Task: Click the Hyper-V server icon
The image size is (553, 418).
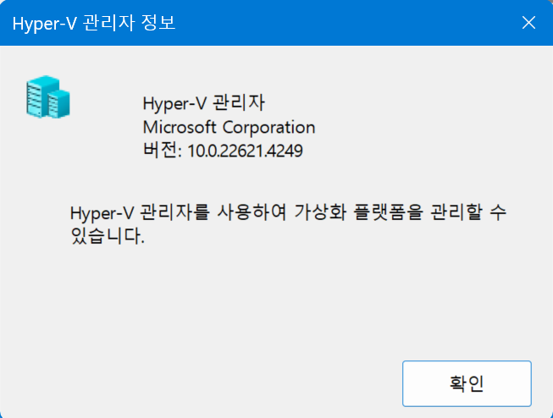Action: coord(48,97)
